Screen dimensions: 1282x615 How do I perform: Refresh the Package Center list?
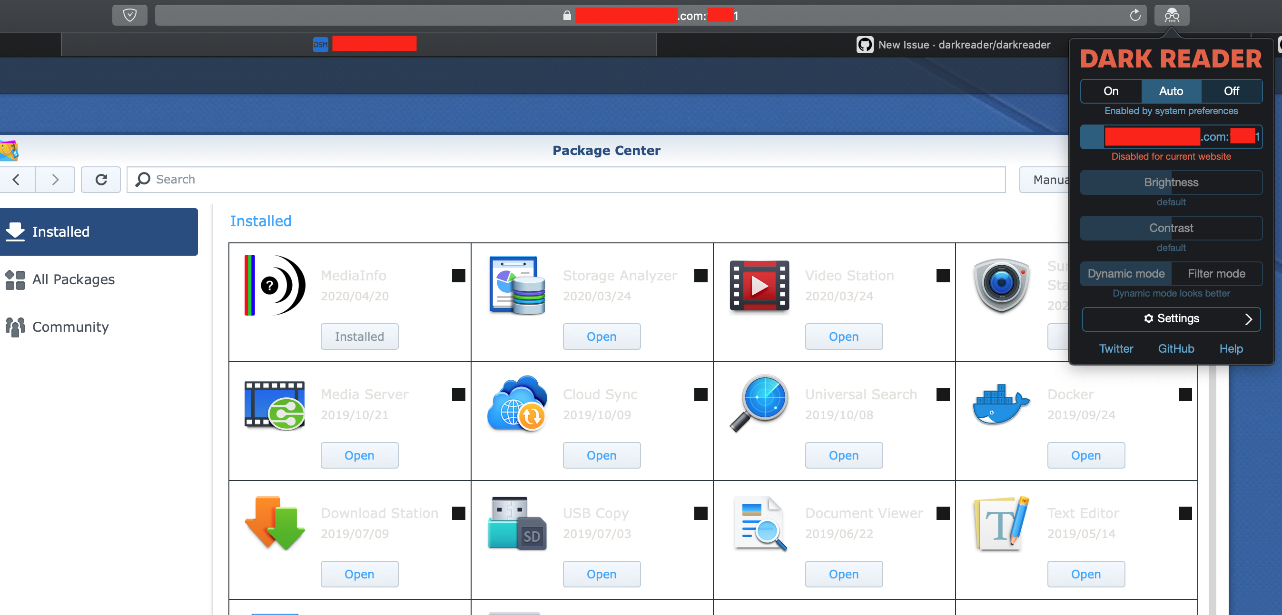pos(101,180)
